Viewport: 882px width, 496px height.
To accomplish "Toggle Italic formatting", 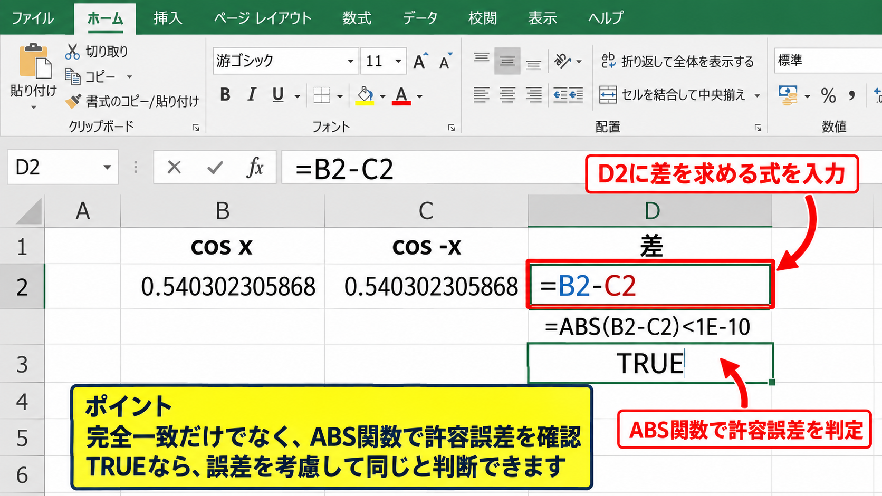I will [252, 95].
